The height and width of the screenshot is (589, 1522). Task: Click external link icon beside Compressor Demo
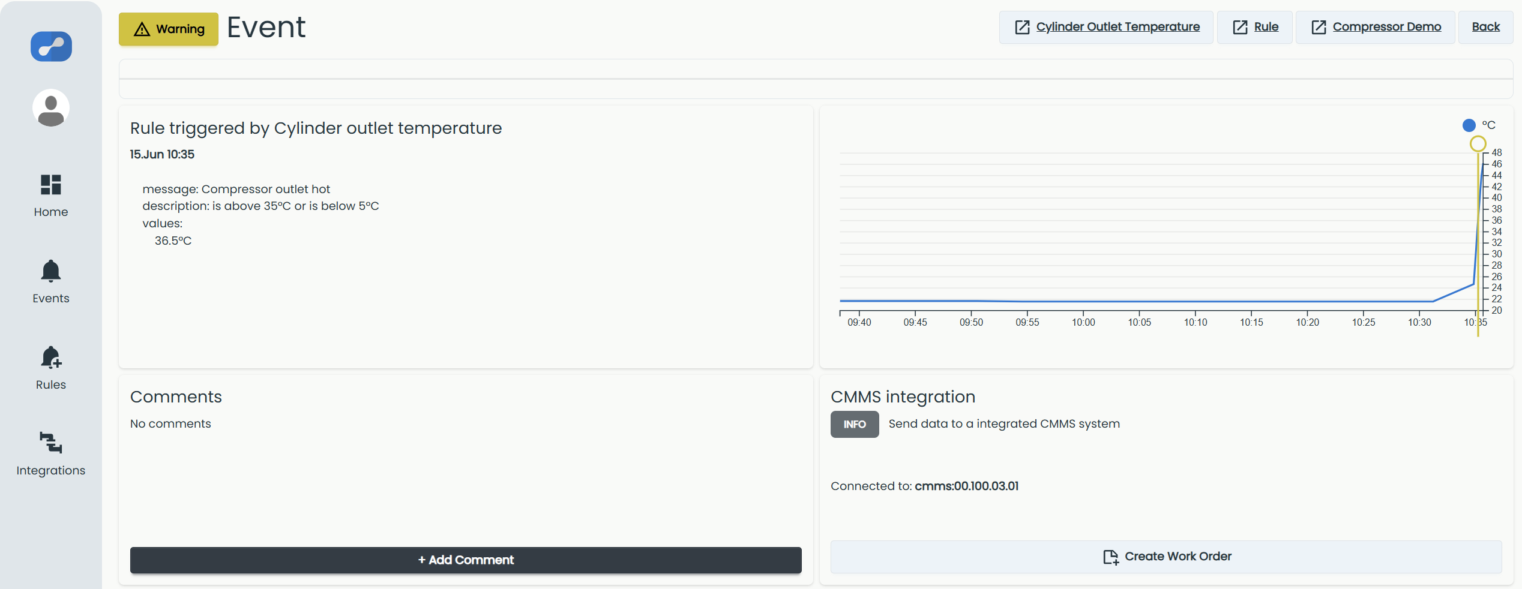[1319, 27]
